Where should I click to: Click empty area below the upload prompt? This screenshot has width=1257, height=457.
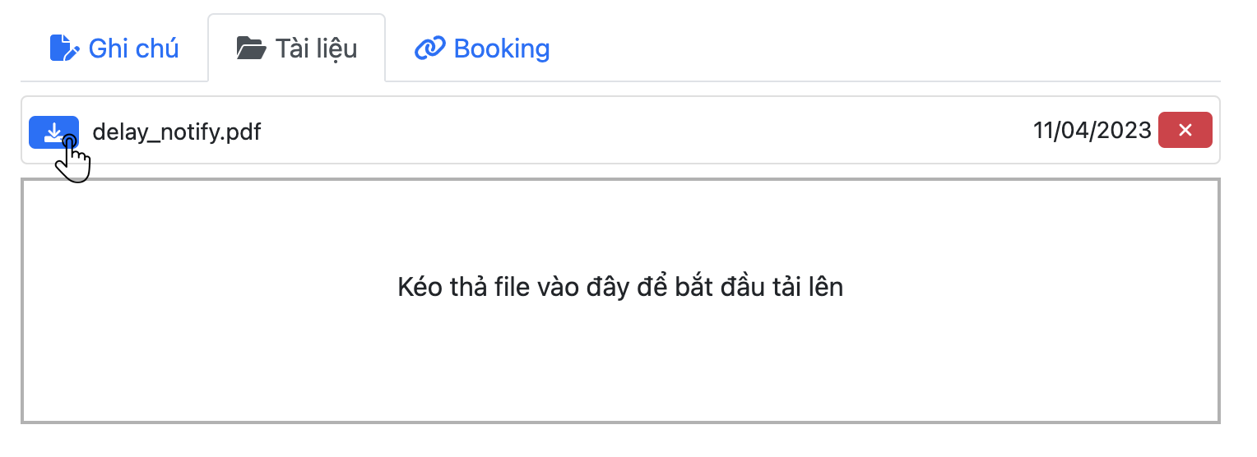pyautogui.click(x=620, y=370)
